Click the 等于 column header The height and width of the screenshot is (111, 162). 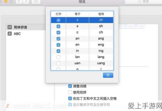pos(77,14)
